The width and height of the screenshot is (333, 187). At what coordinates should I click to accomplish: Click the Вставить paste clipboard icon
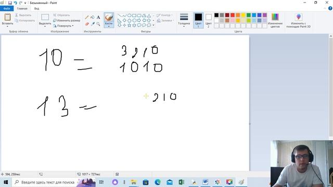tap(7, 17)
